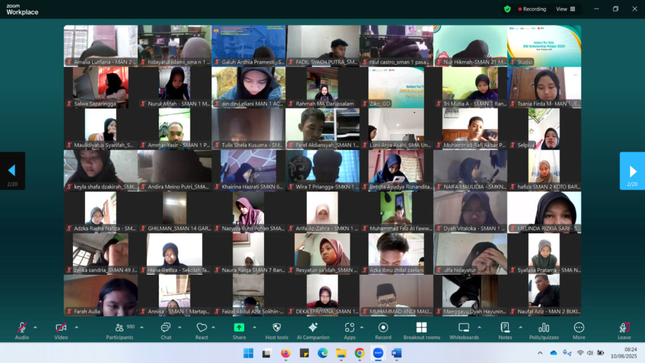The image size is (645, 363).
Task: Unmute the microphone with the Audio button
Action: pyautogui.click(x=21, y=328)
